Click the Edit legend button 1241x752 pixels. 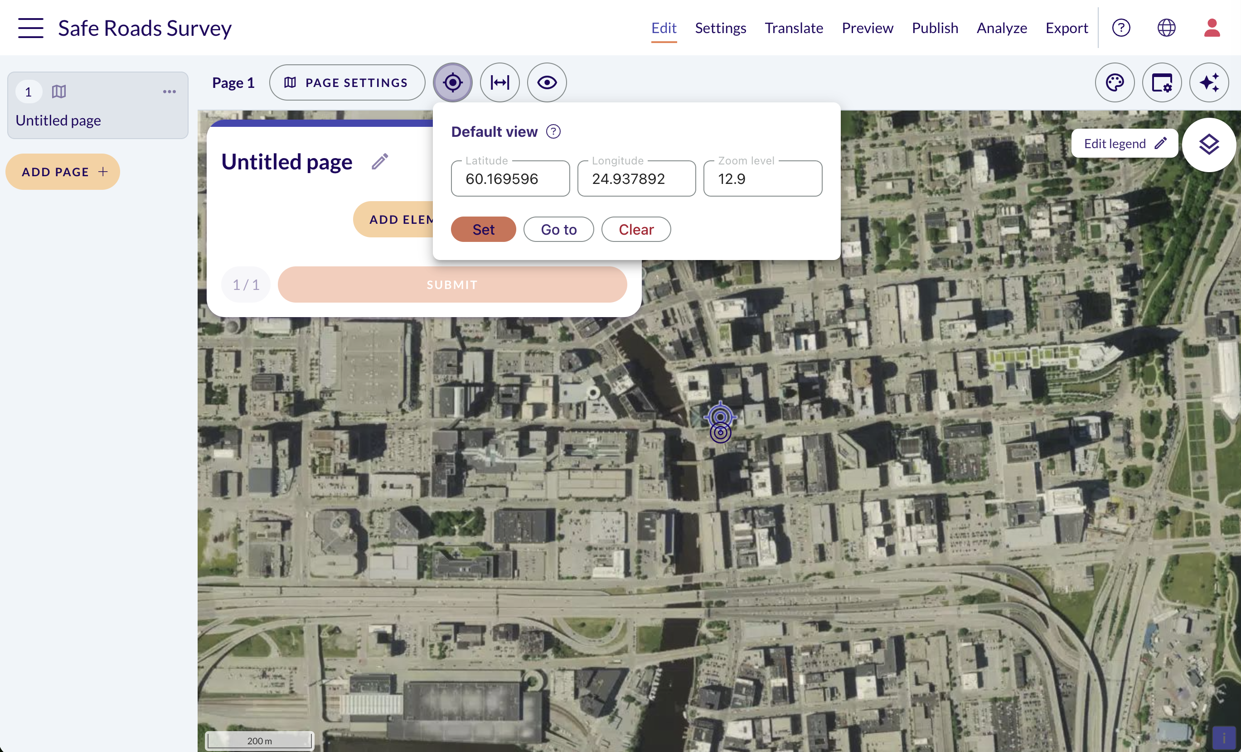pos(1125,144)
